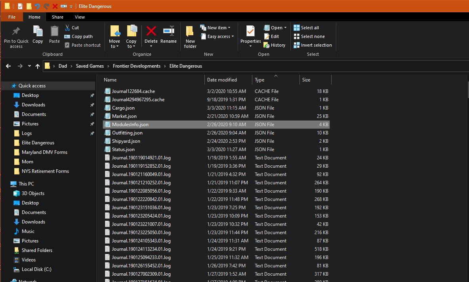
Task: Open NYS Retirement Forms folder
Action: pyautogui.click(x=45, y=171)
